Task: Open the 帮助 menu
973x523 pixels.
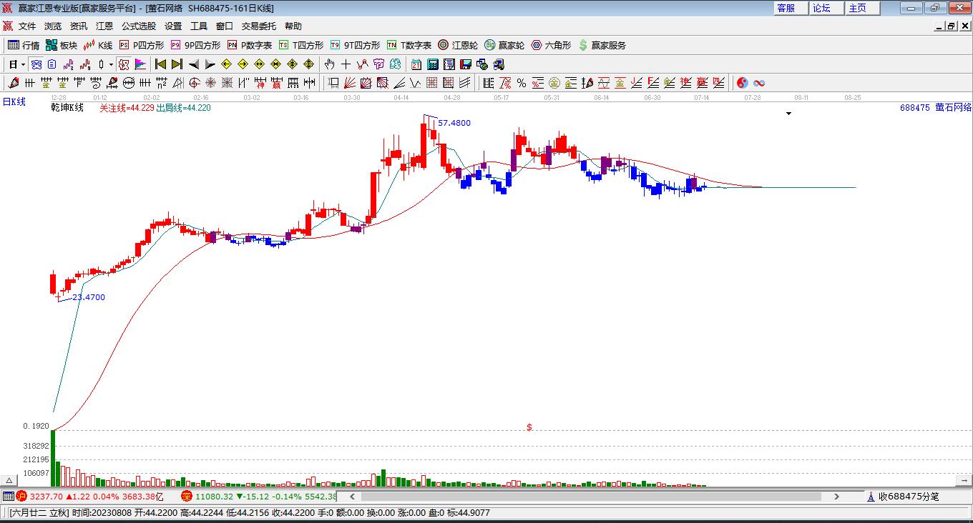Action: [x=293, y=26]
